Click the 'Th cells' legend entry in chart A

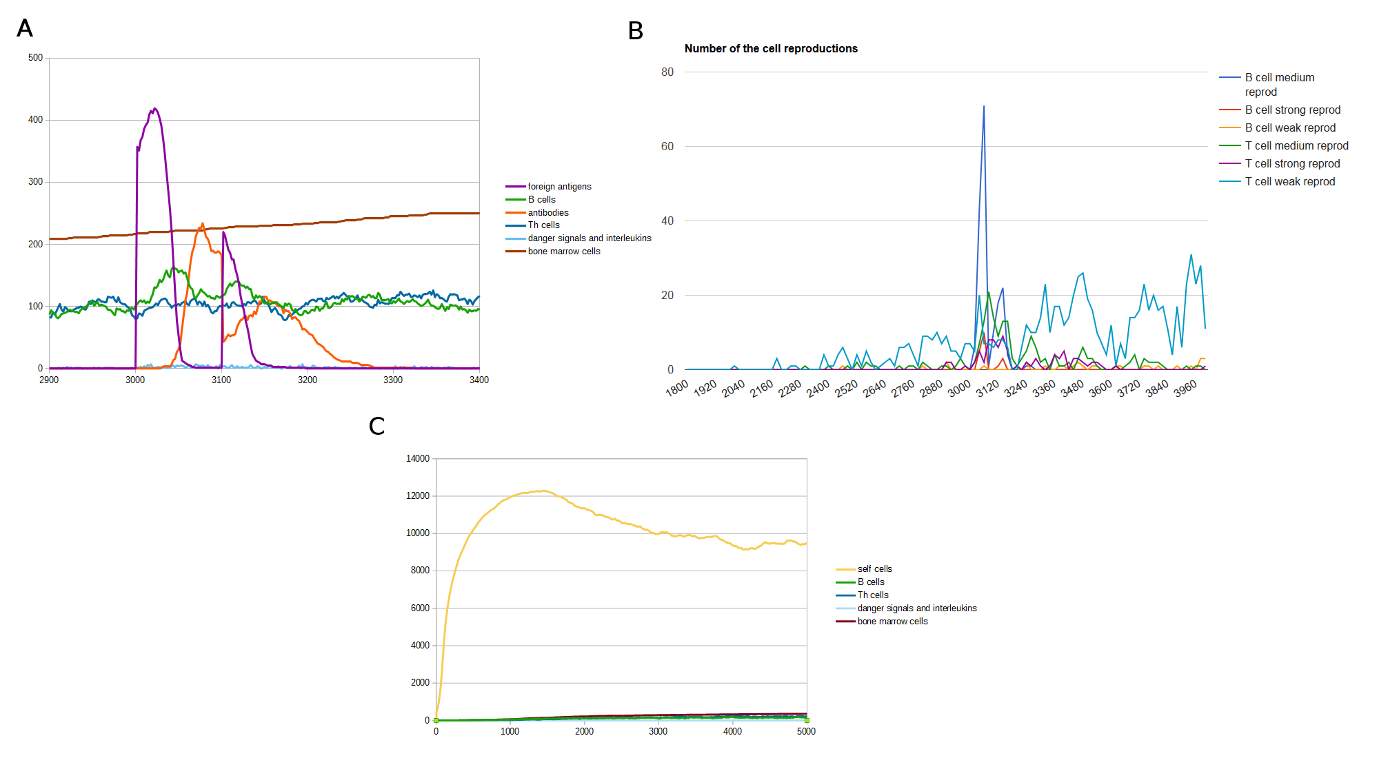pyautogui.click(x=543, y=225)
